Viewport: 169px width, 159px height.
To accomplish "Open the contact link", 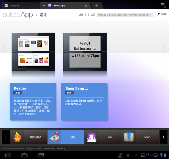I will point(60,149).
